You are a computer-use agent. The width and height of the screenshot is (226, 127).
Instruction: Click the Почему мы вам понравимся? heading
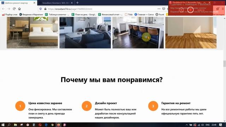(x=112, y=80)
